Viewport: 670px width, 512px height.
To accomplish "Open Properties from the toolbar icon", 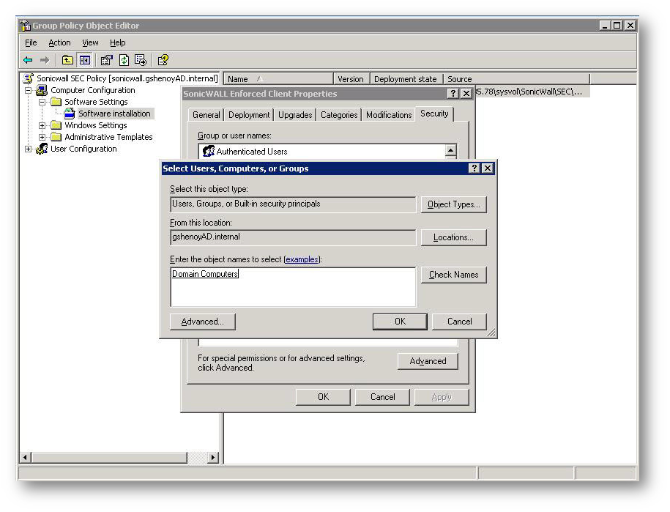I will 107,60.
